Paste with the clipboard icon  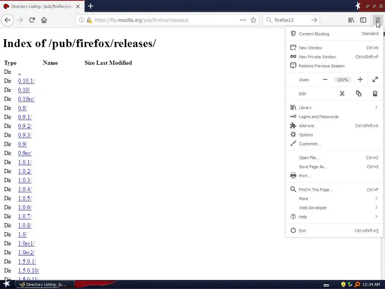coord(375,94)
